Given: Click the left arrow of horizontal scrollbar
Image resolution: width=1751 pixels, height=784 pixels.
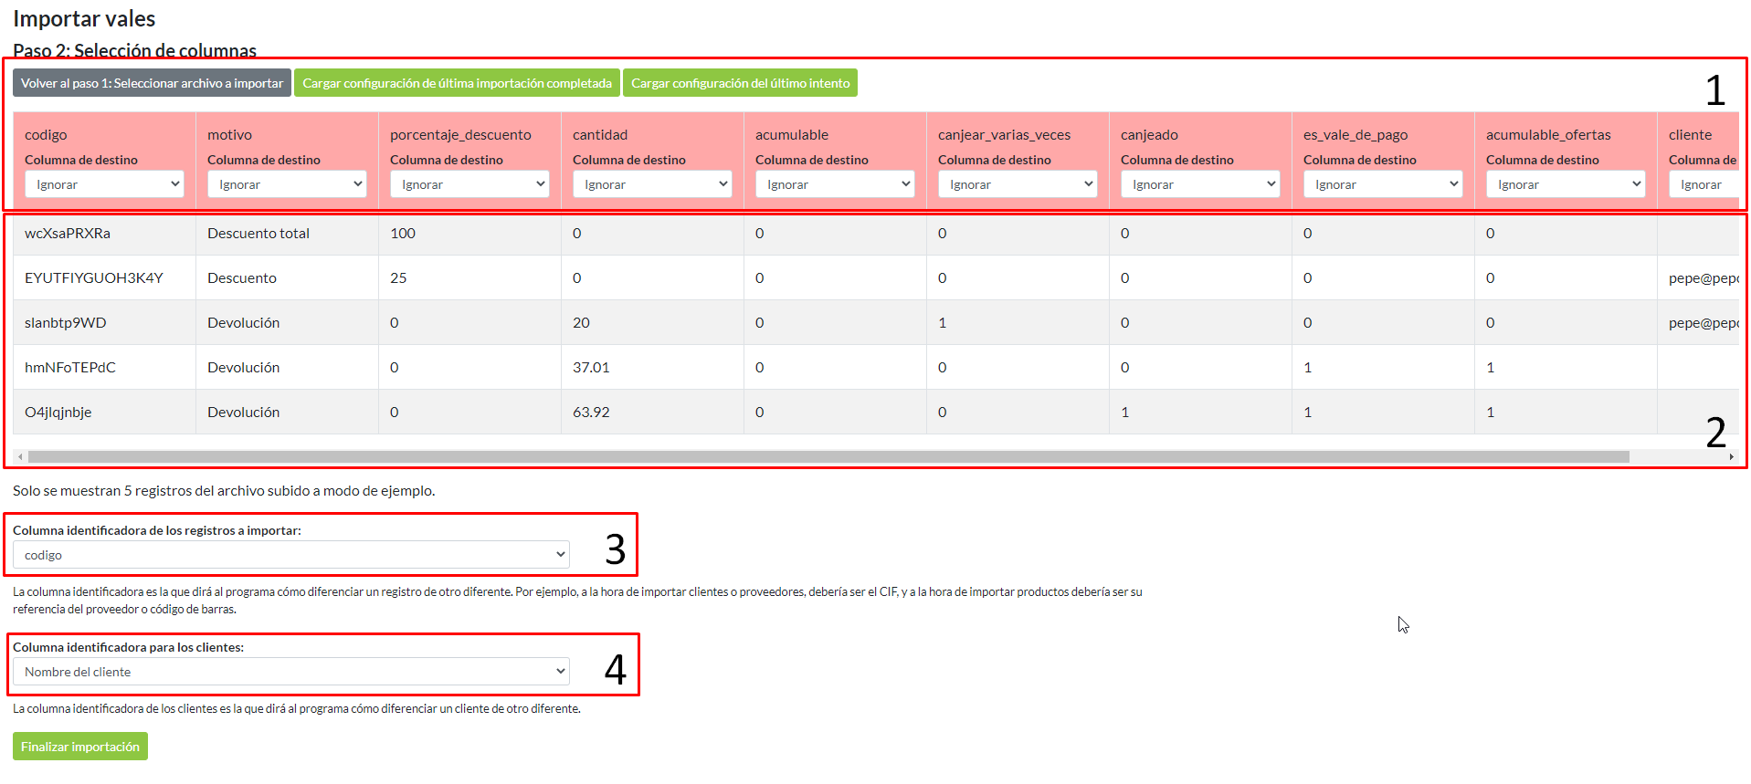Looking at the screenshot, I should pos(20,456).
